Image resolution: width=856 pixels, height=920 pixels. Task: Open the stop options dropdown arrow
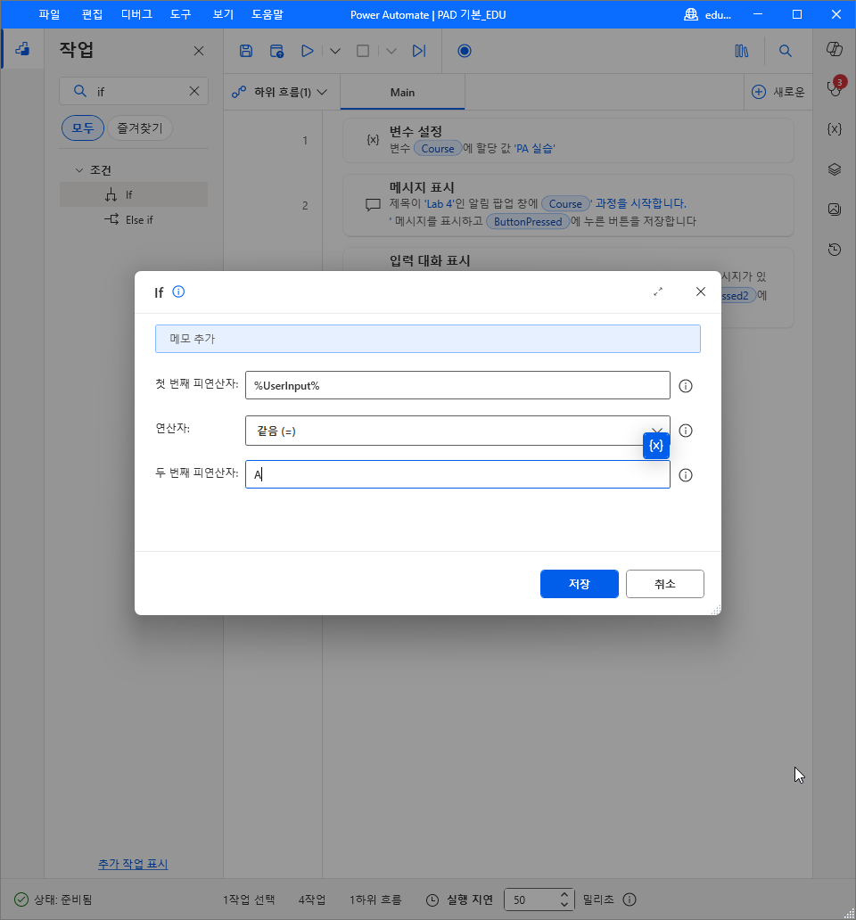pyautogui.click(x=391, y=51)
